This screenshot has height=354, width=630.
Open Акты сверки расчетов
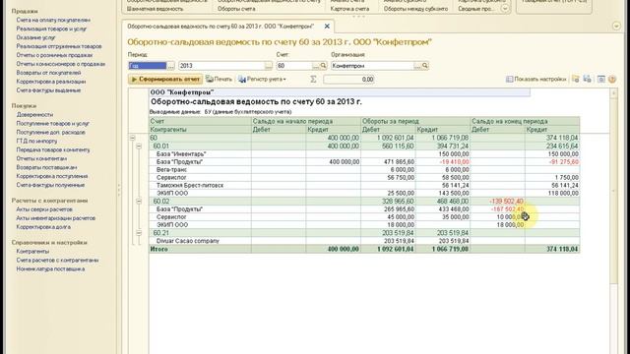[x=44, y=209]
